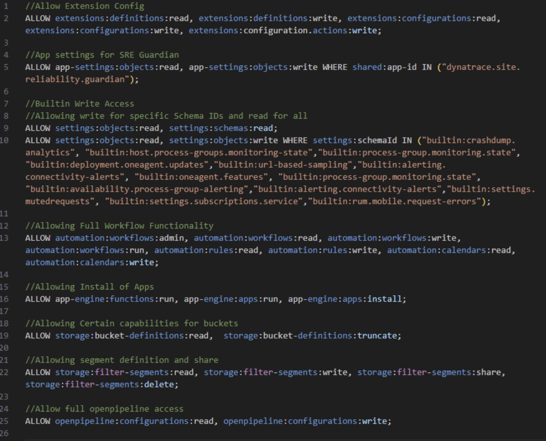
Task: Click the '//Allow full openpipeline access' comment
Action: (x=104, y=409)
